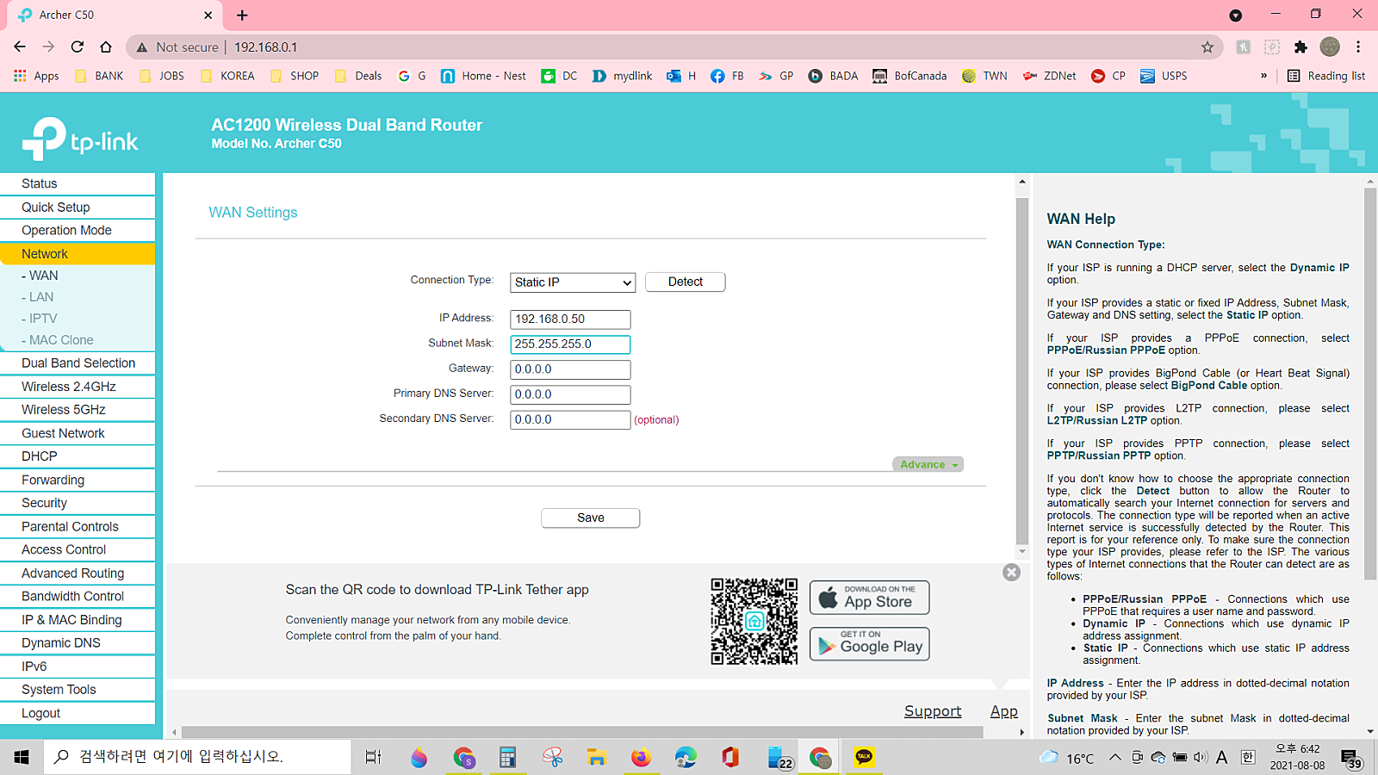The image size is (1378, 775).
Task: Click the tp-link logo in header
Action: click(80, 139)
